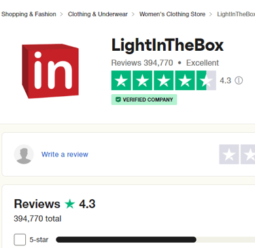
Task: Open the Write a review link
Action: 65,154
